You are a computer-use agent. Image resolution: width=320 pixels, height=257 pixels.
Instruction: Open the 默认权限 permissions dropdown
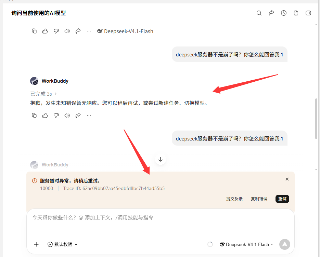pyautogui.click(x=62, y=244)
